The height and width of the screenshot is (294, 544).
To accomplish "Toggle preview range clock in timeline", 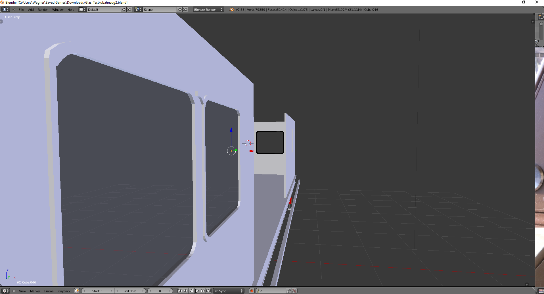I will tap(77, 291).
